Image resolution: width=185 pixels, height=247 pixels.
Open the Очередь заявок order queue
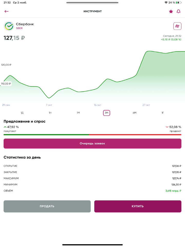pyautogui.click(x=92, y=144)
